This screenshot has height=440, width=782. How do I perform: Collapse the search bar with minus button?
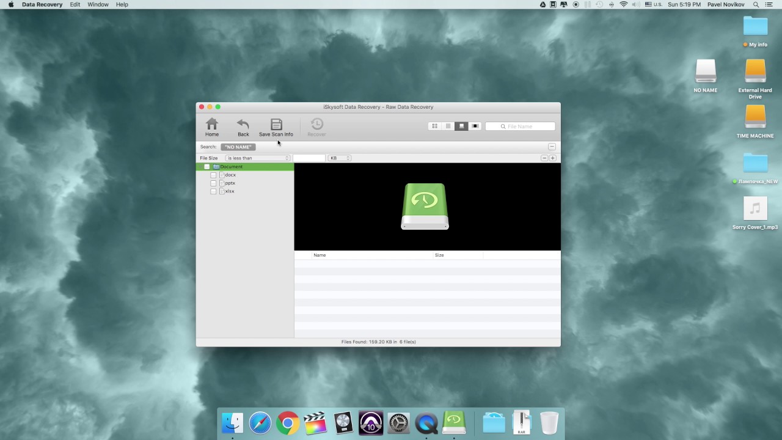click(552, 147)
